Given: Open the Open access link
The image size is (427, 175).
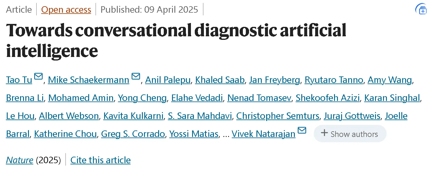Looking at the screenshot, I should click(x=66, y=9).
